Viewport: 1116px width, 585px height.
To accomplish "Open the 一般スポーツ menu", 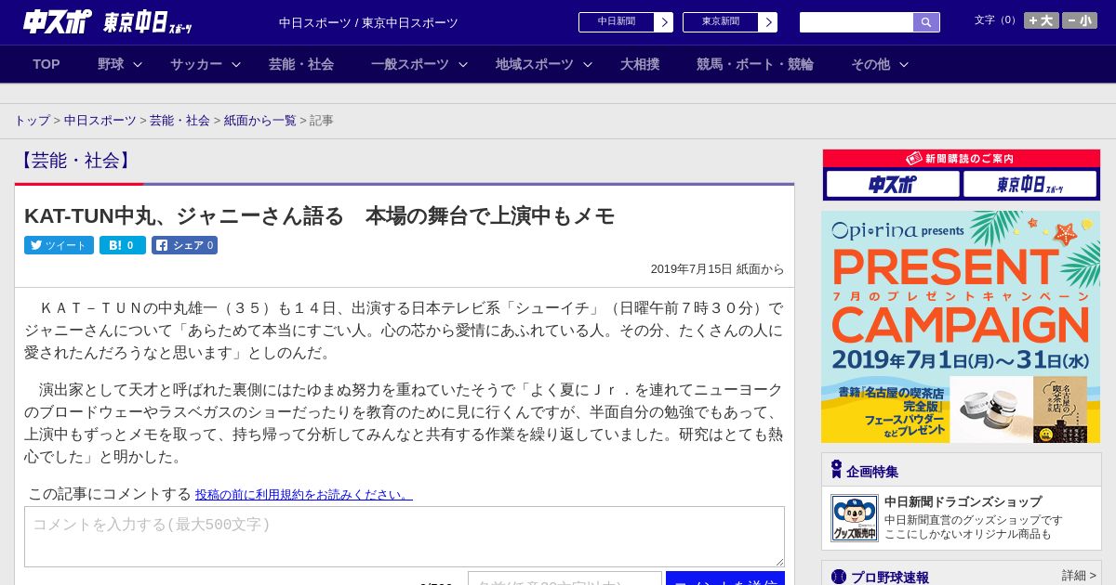I will [410, 64].
